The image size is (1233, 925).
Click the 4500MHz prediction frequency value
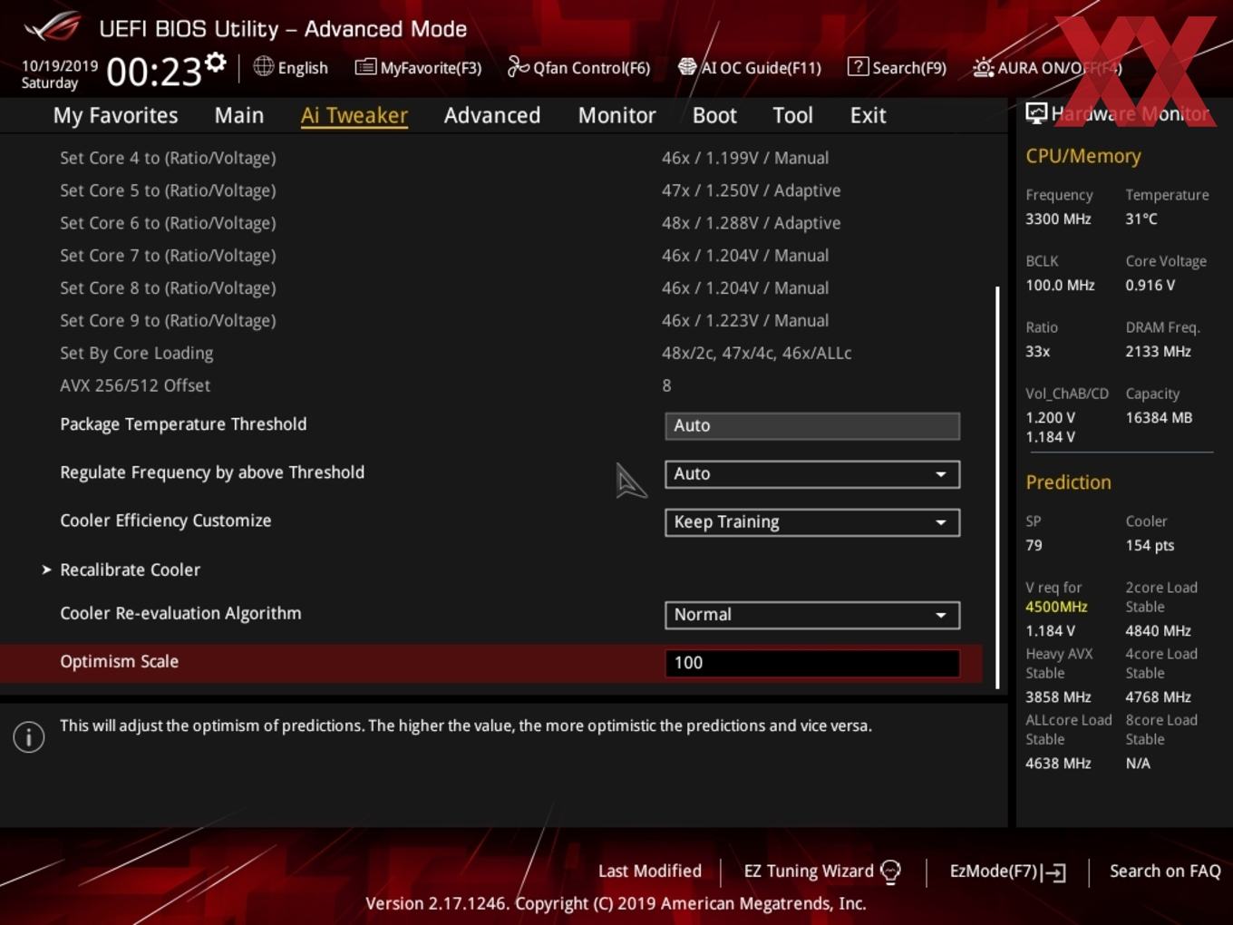click(1056, 607)
